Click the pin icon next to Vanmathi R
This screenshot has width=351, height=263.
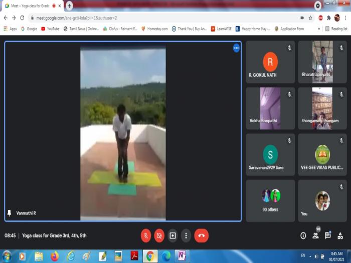coord(9,213)
